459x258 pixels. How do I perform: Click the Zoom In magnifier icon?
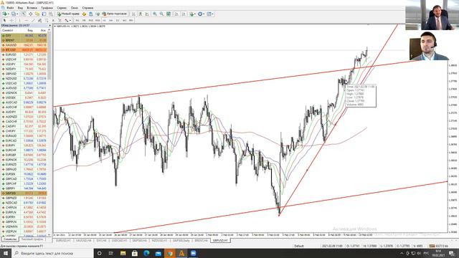point(155,14)
